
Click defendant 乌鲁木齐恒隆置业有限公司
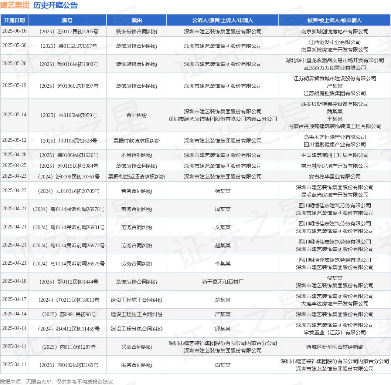tap(335, 137)
